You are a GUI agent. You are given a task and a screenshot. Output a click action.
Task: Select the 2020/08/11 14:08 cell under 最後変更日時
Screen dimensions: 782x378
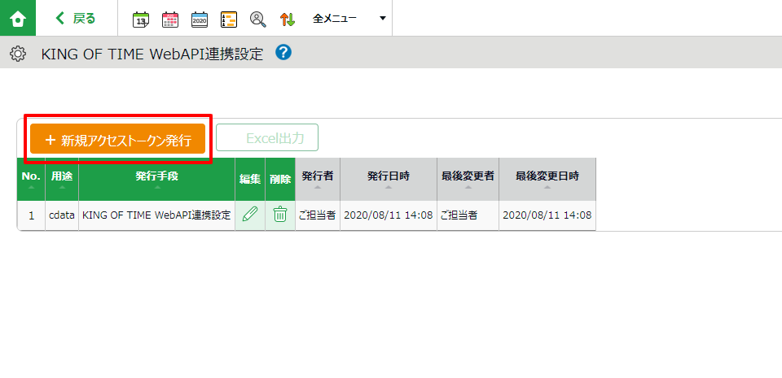click(547, 215)
